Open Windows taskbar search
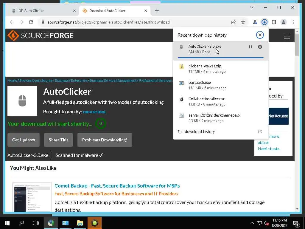Screen dimensions: 305x229 [x=21, y=223]
